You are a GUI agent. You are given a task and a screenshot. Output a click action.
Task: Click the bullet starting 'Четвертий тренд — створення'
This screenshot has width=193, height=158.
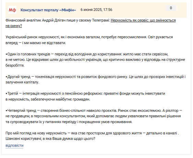[94, 116]
